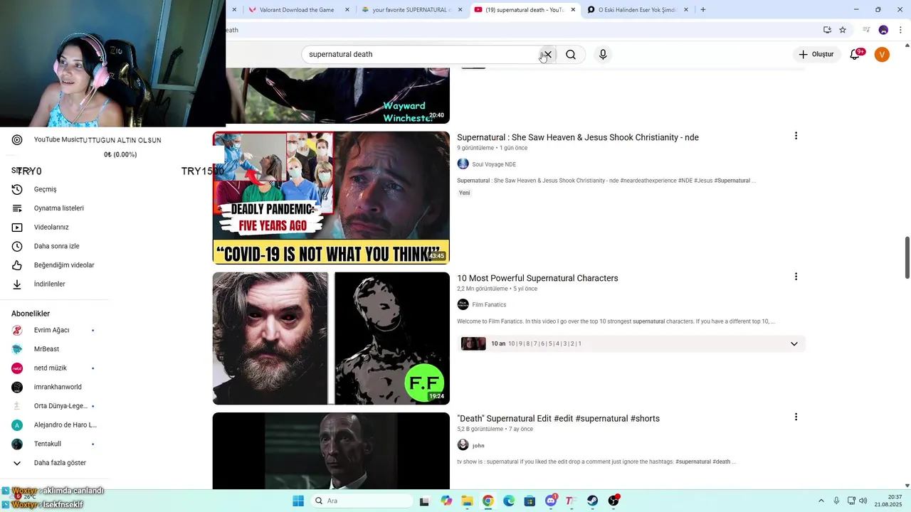This screenshot has height=512, width=911.
Task: Click the install/cast icon in address bar
Action: click(827, 30)
